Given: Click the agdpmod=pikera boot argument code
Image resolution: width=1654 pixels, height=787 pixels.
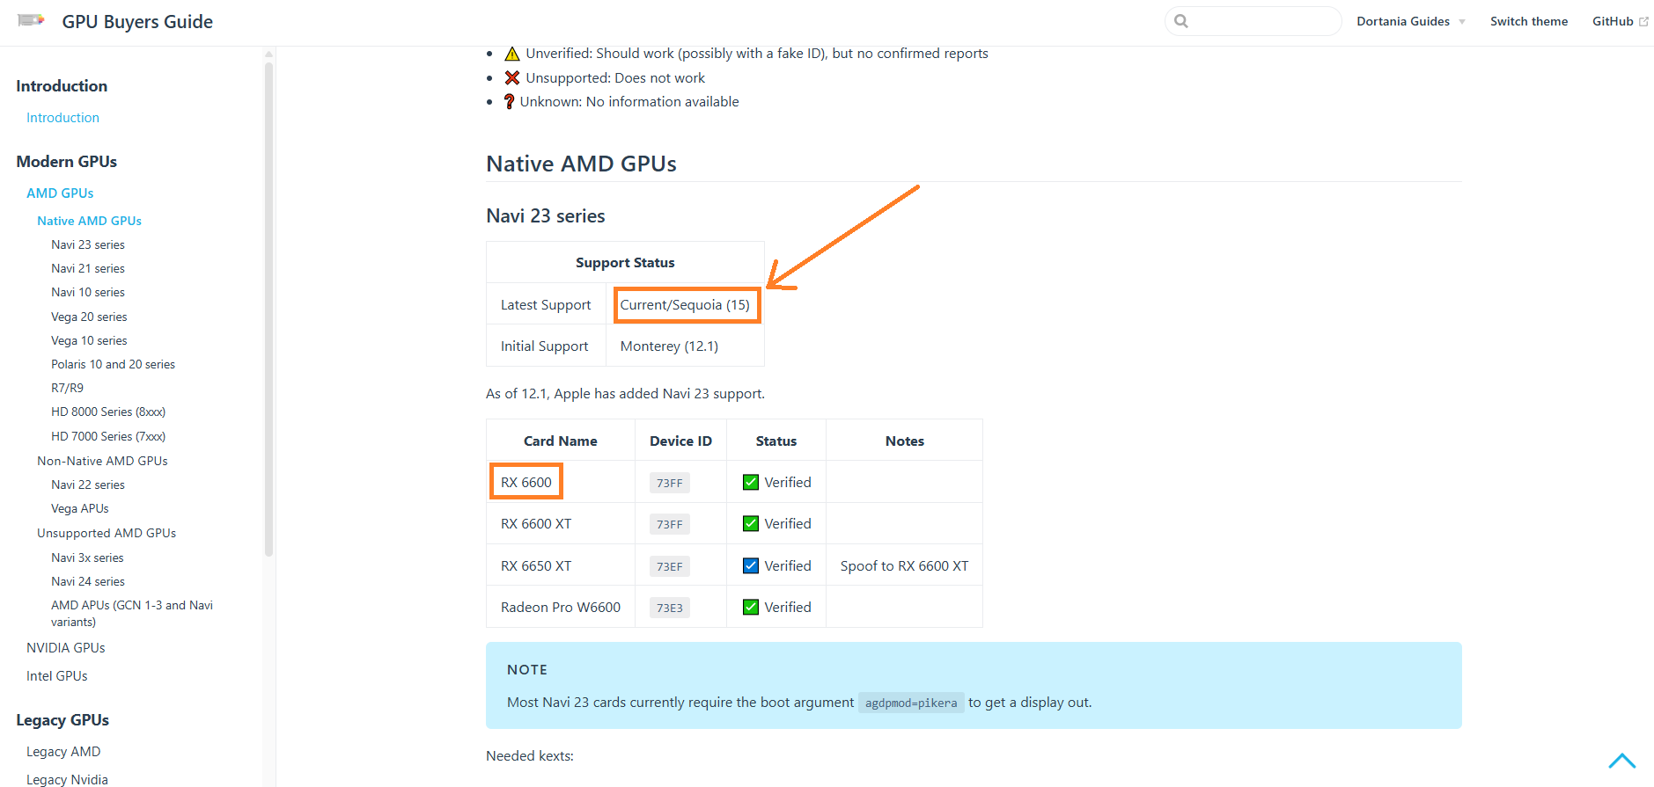Looking at the screenshot, I should [x=911, y=703].
